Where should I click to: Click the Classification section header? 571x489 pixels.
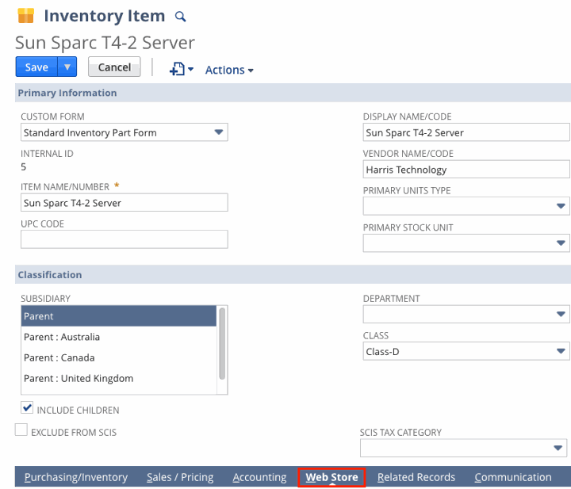[x=293, y=275]
